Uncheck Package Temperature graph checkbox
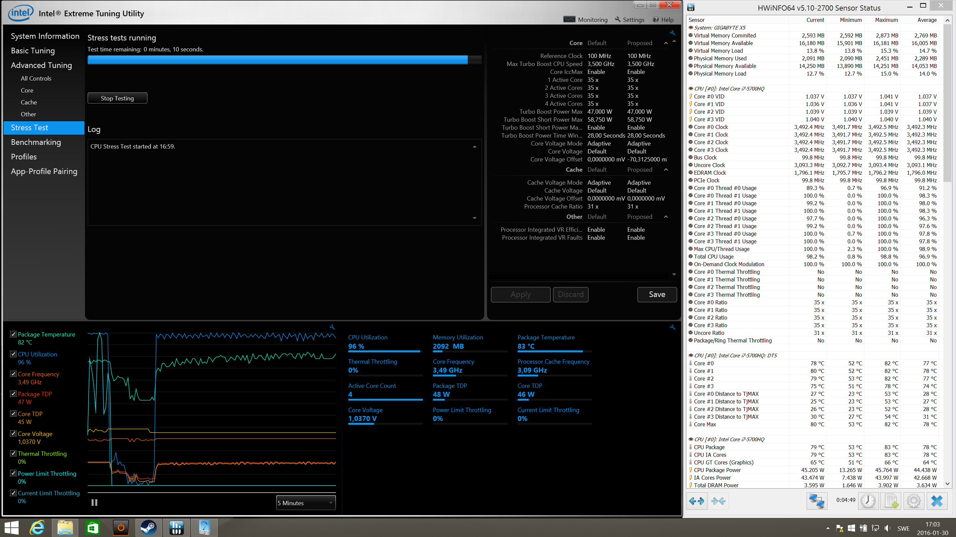Screen dimensions: 956x537 pos(13,334)
